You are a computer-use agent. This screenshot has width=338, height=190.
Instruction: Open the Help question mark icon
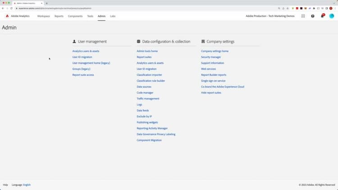click(x=313, y=16)
